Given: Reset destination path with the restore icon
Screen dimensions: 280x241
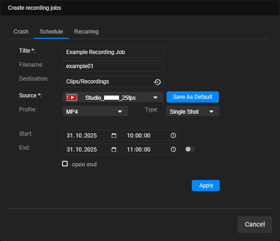Looking at the screenshot, I should (x=157, y=82).
